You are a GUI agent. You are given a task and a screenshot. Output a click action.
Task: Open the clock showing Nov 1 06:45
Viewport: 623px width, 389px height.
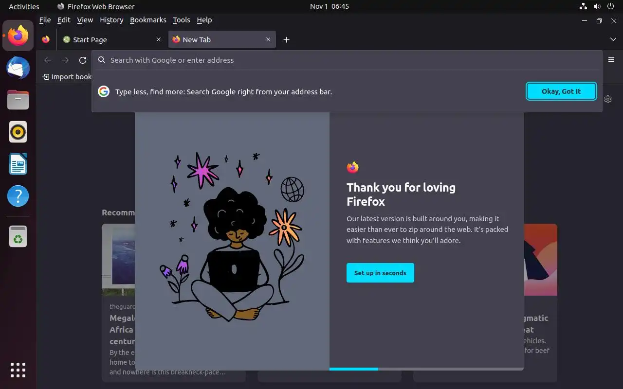click(x=330, y=6)
